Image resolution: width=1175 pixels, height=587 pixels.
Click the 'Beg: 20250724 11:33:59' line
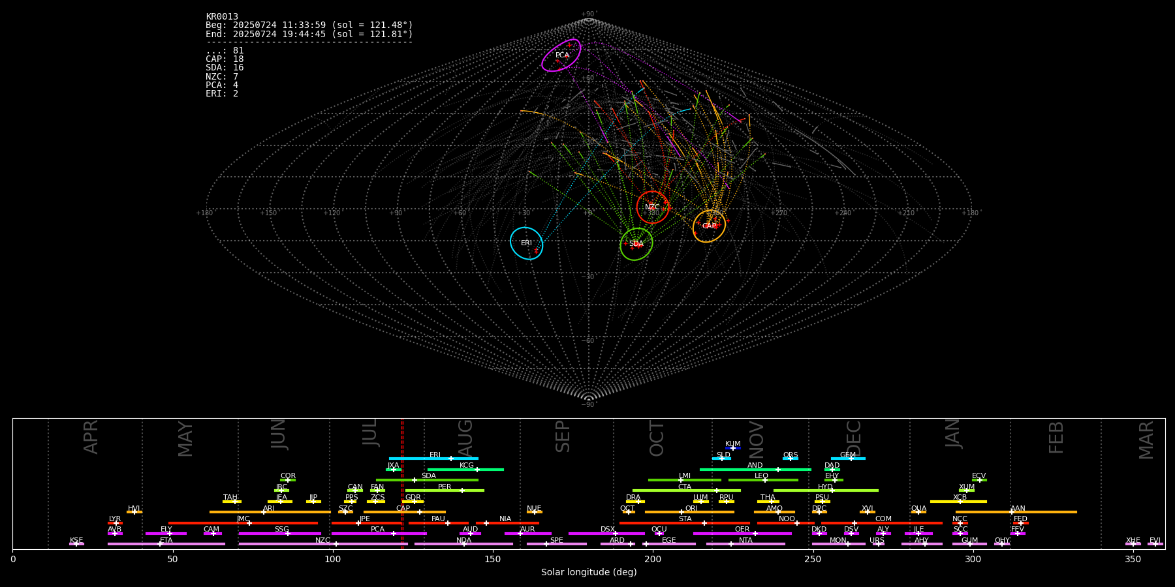click(x=309, y=25)
